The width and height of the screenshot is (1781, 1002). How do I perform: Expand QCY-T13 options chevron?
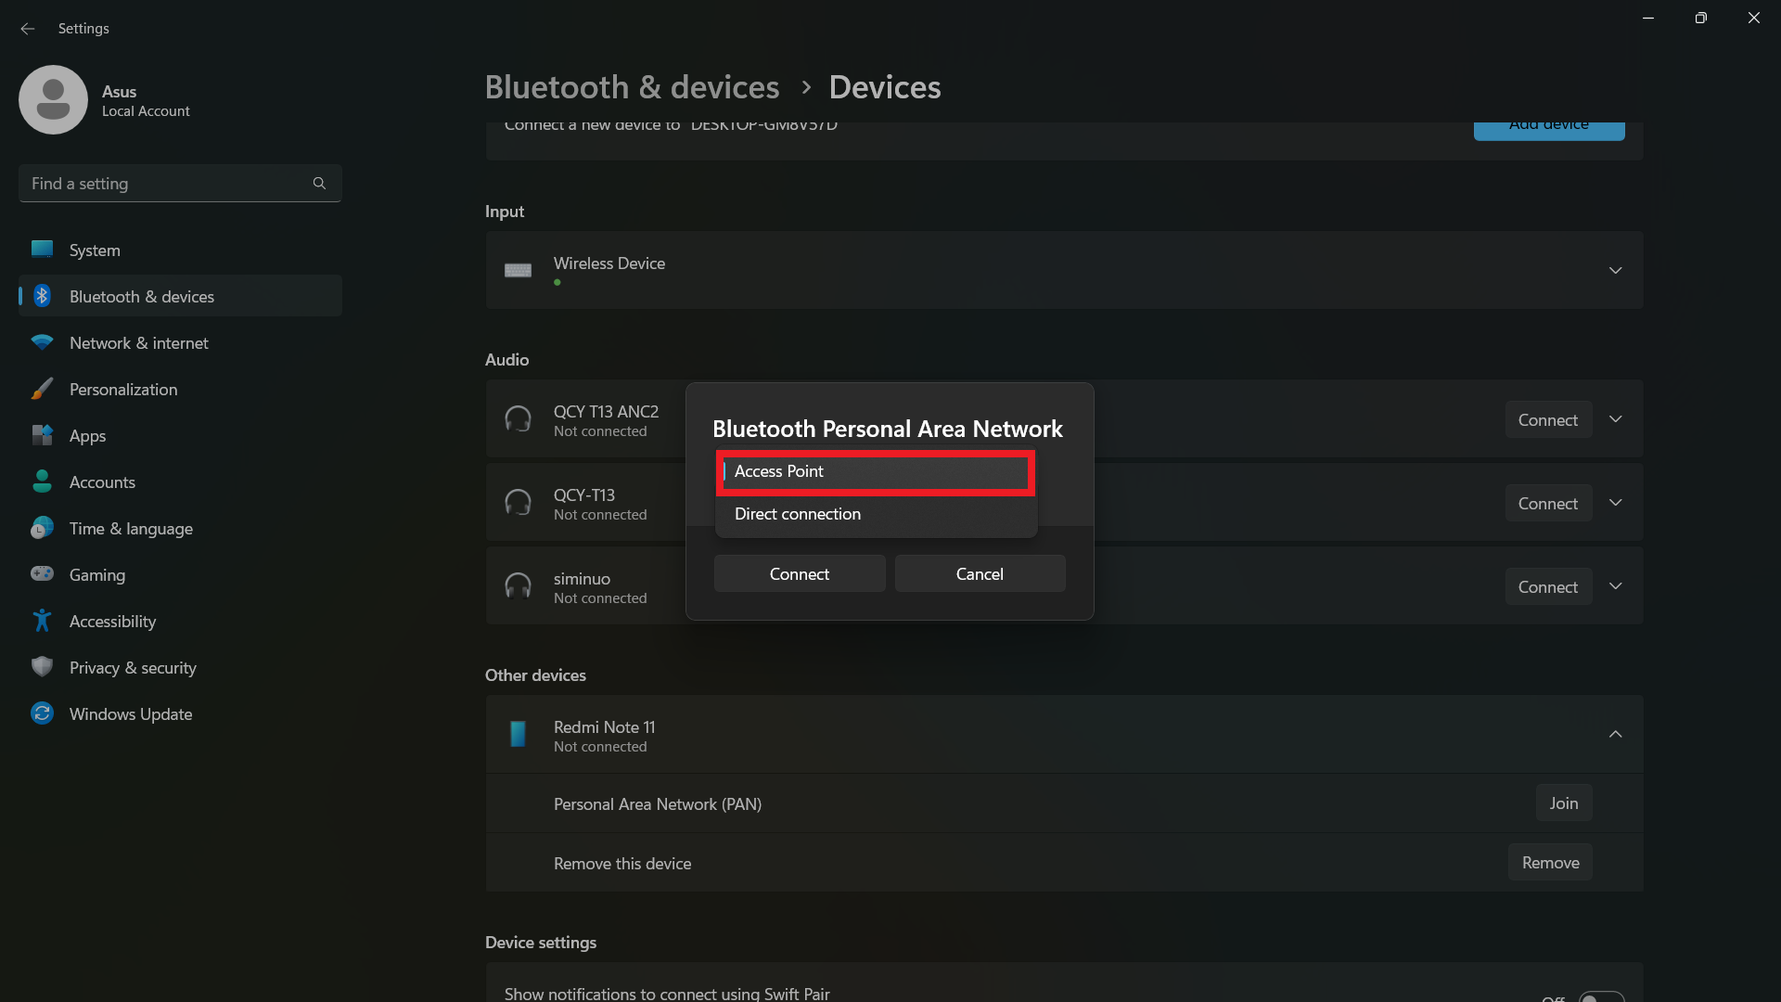point(1615,503)
